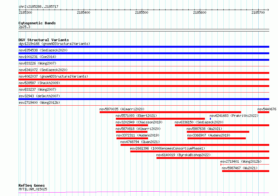Select variant nsv528587 (Shaikh2009)
278x196 pixels.
point(39,83)
